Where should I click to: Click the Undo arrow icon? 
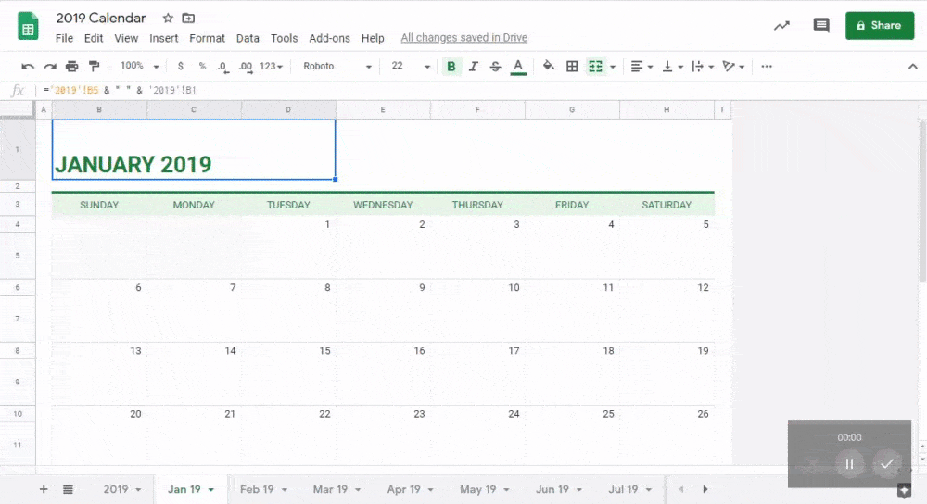point(28,67)
